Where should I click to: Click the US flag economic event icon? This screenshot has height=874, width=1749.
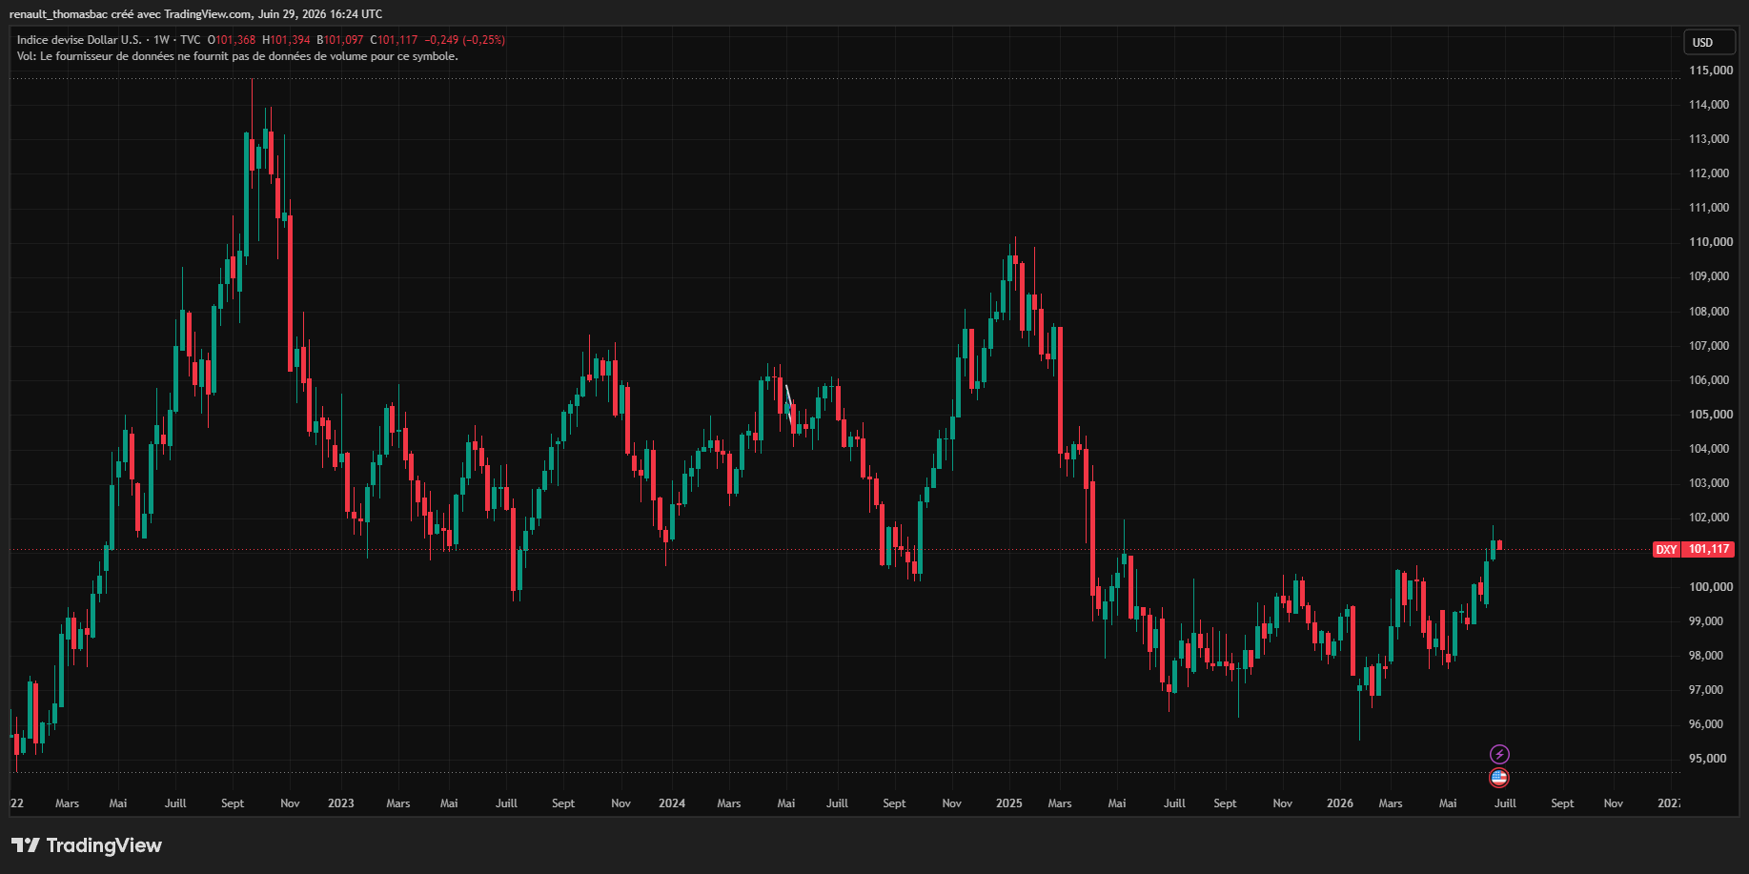click(1499, 778)
